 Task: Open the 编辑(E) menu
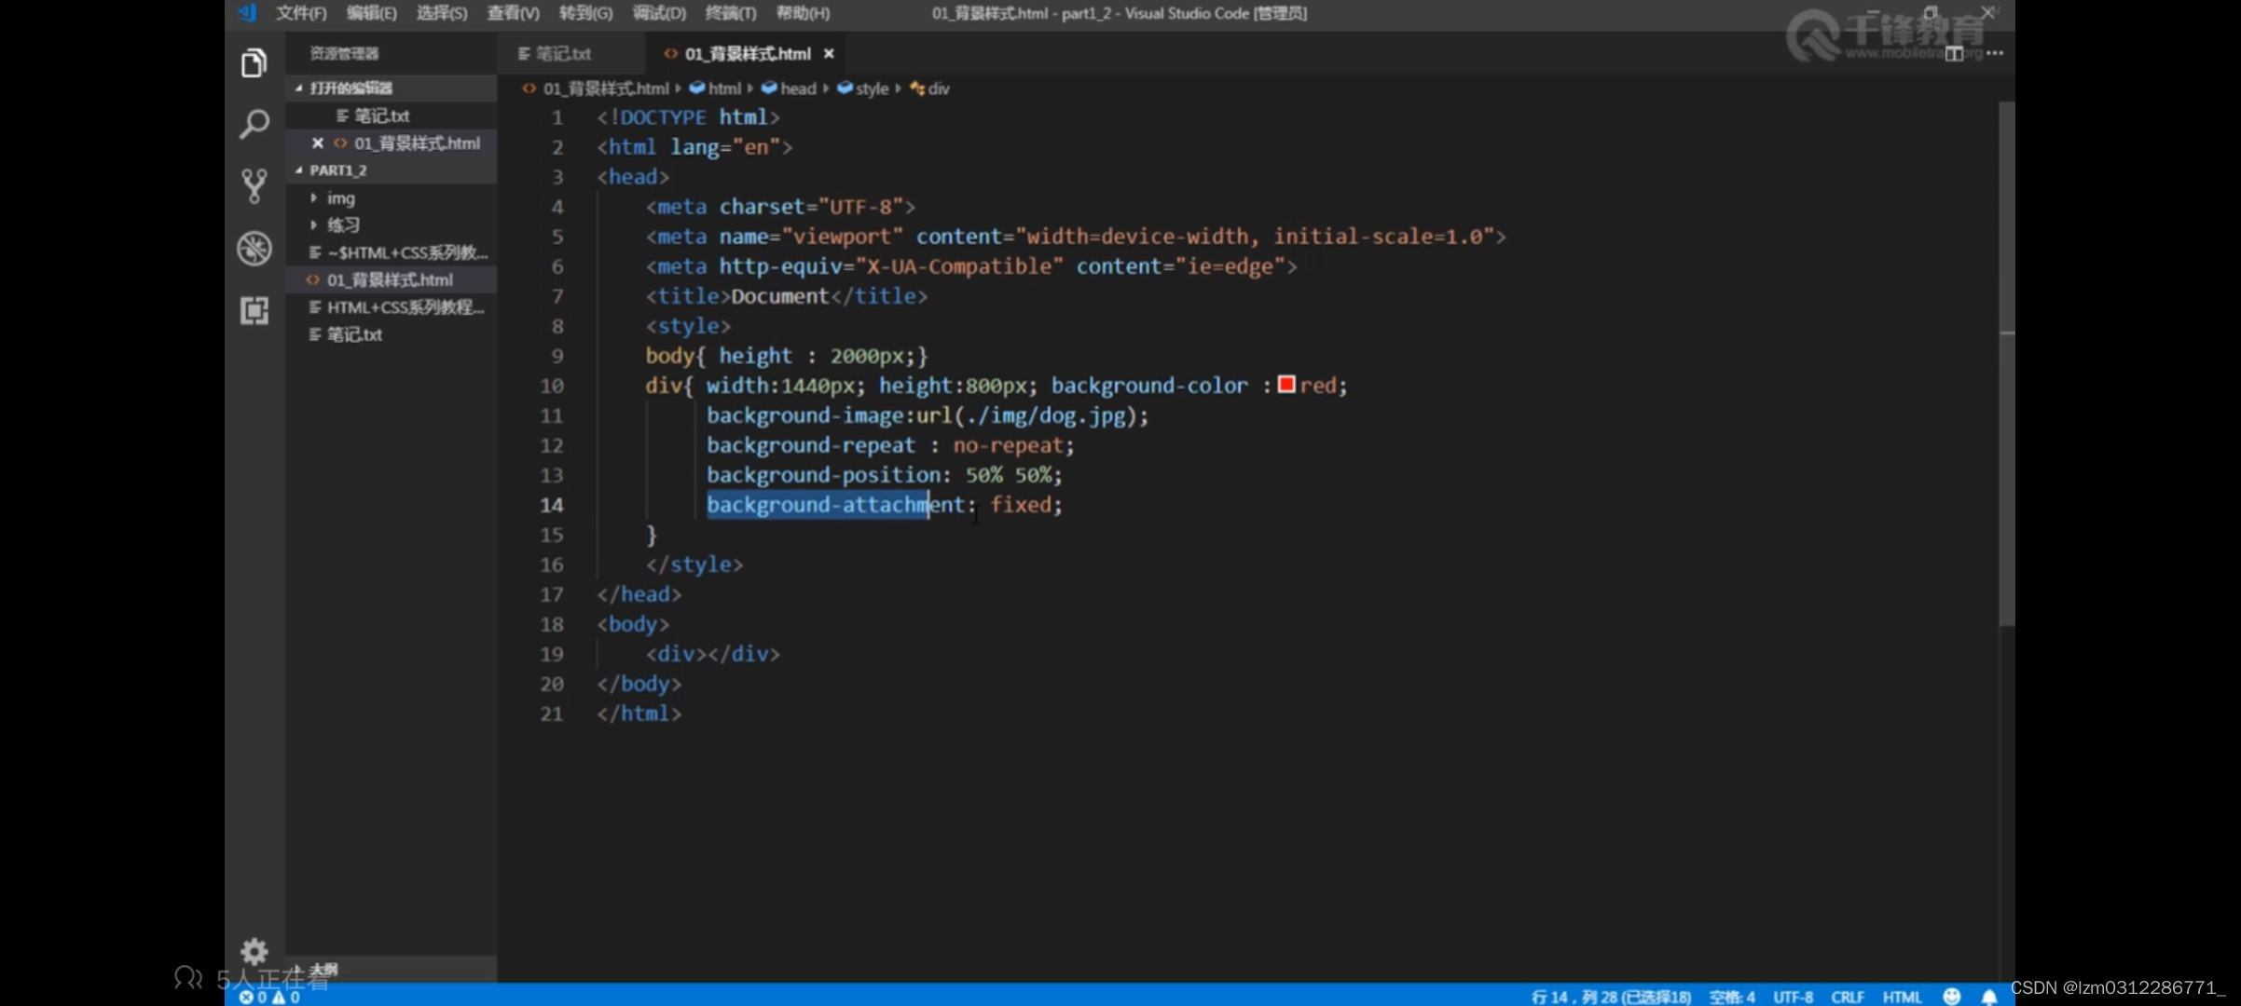[371, 13]
